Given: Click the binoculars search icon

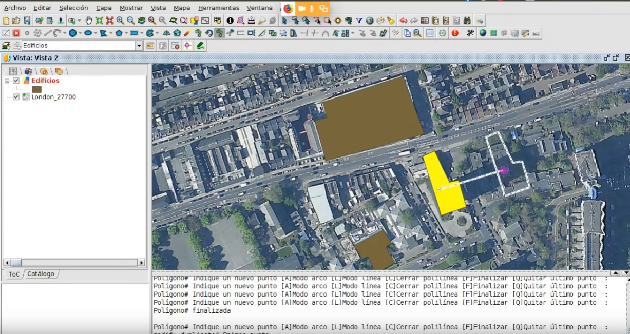Looking at the screenshot, I should [x=467, y=21].
